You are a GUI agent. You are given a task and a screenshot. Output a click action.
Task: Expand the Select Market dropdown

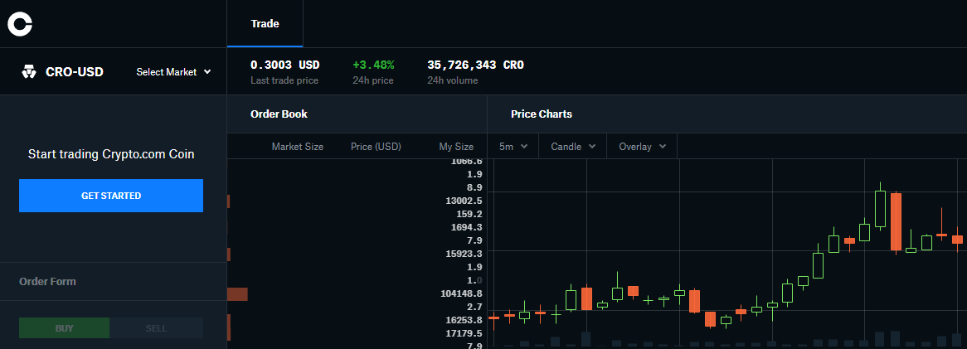(174, 72)
